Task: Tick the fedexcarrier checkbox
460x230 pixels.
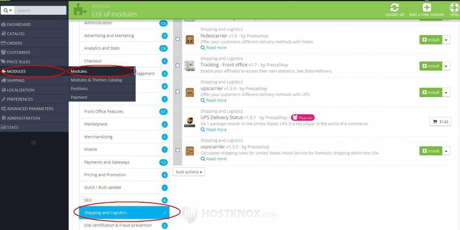Action: point(177,39)
